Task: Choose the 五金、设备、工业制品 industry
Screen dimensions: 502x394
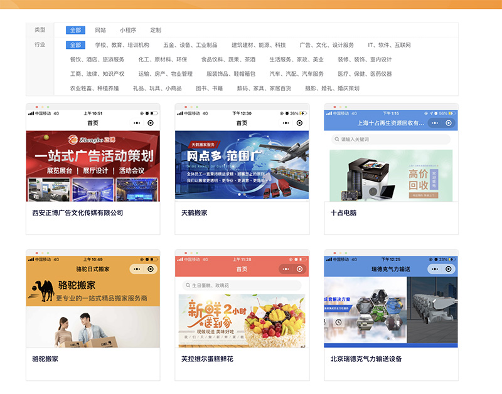Action: (190, 45)
